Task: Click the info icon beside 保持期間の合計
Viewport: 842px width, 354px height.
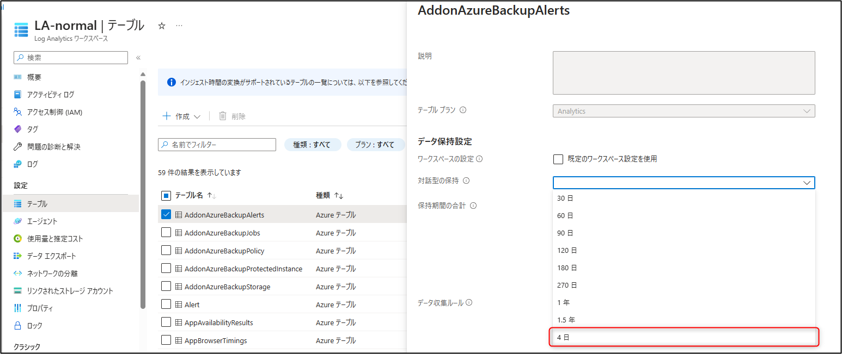Action: tap(473, 206)
